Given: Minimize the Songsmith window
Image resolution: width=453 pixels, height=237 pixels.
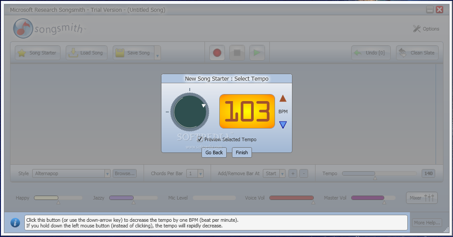Looking at the screenshot, I should coord(430,10).
